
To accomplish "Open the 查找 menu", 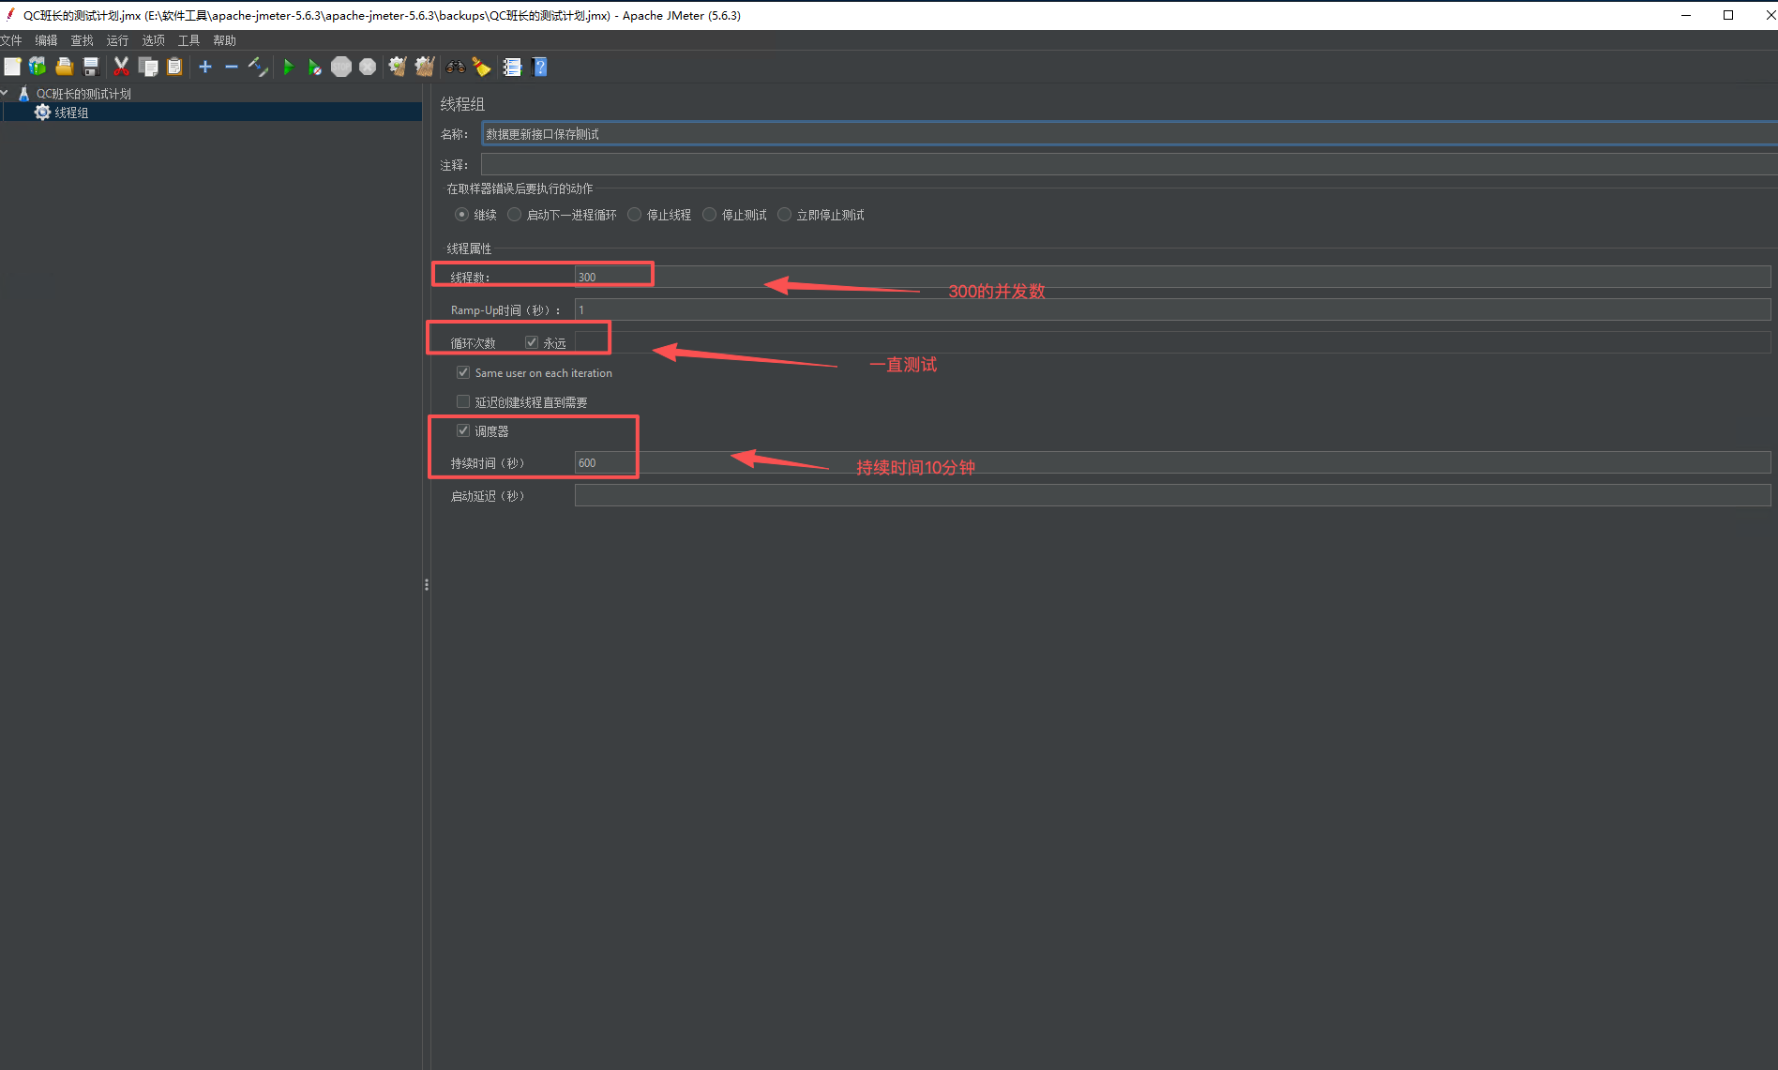I will click(x=82, y=40).
